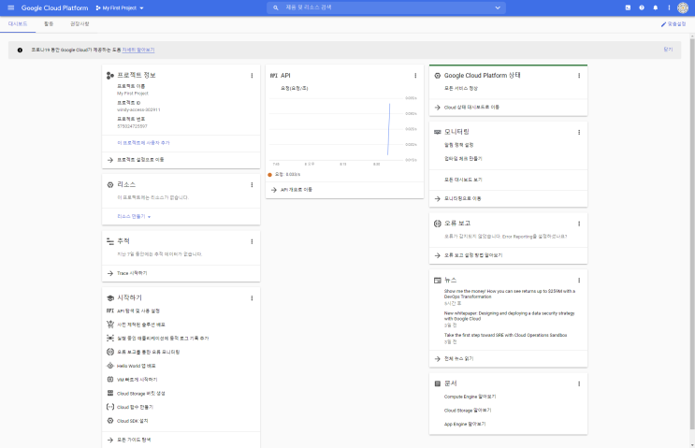695x448 pixels.
Task: Open the 모니터링 card options menu
Action: (579, 132)
